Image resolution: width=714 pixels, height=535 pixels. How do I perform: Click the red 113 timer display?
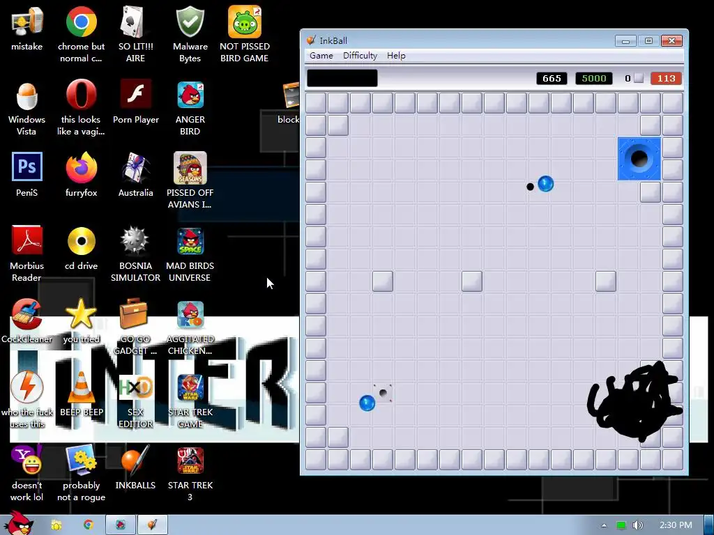[x=666, y=78]
